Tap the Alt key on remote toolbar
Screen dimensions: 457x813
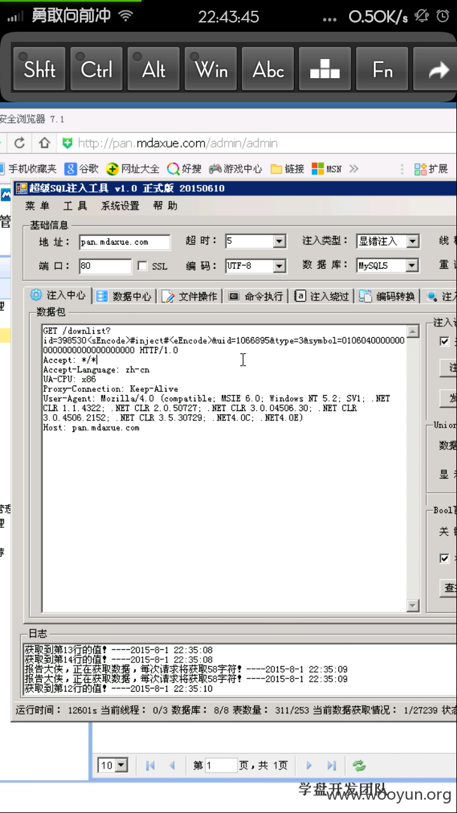click(x=154, y=69)
